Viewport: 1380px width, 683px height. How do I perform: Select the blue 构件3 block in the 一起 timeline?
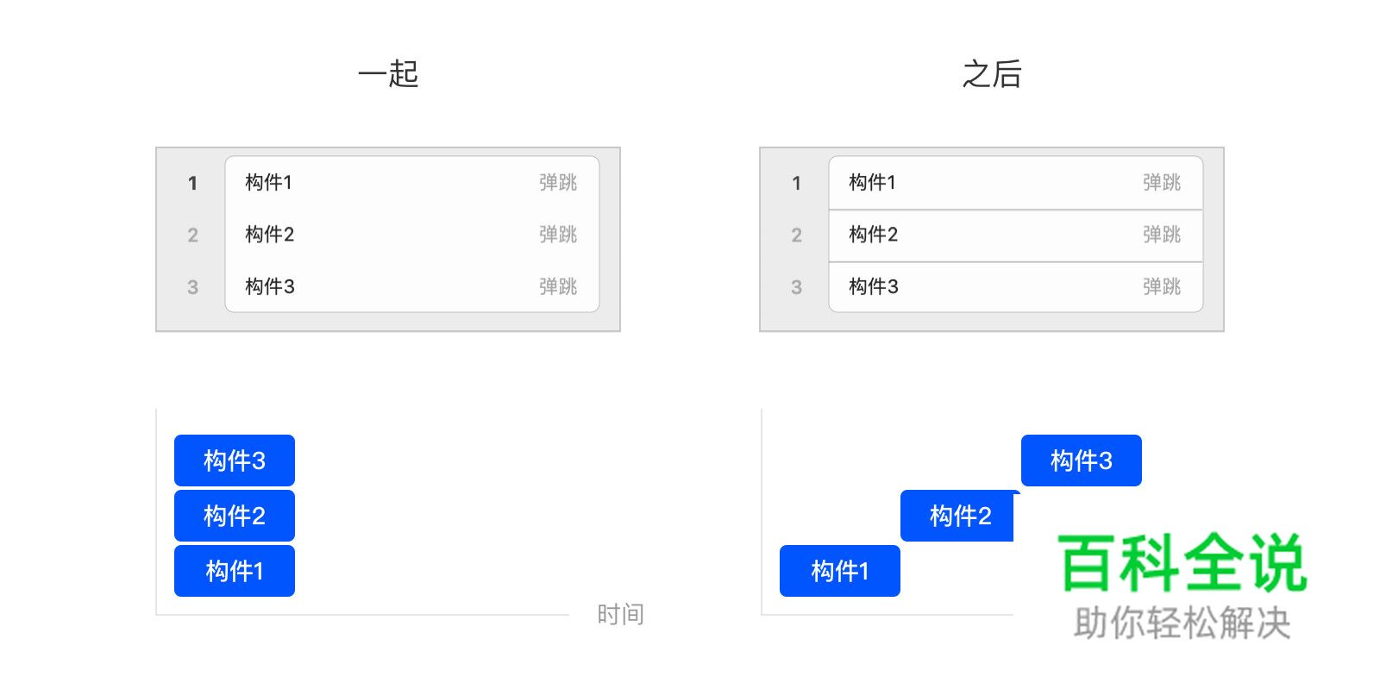pos(234,460)
